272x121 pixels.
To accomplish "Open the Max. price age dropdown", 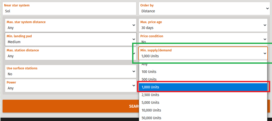I will pos(203,25).
